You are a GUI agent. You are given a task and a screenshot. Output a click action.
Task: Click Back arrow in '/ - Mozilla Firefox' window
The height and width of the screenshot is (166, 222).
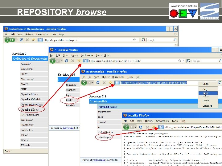click(x=52, y=61)
